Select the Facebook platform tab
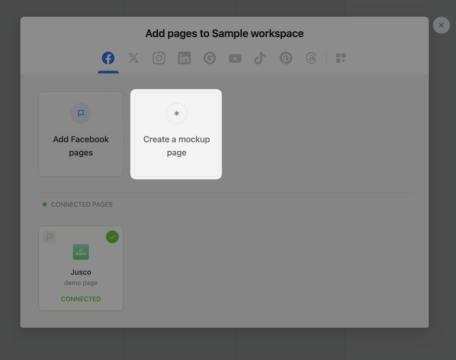This screenshot has width=456, height=360. click(x=108, y=58)
